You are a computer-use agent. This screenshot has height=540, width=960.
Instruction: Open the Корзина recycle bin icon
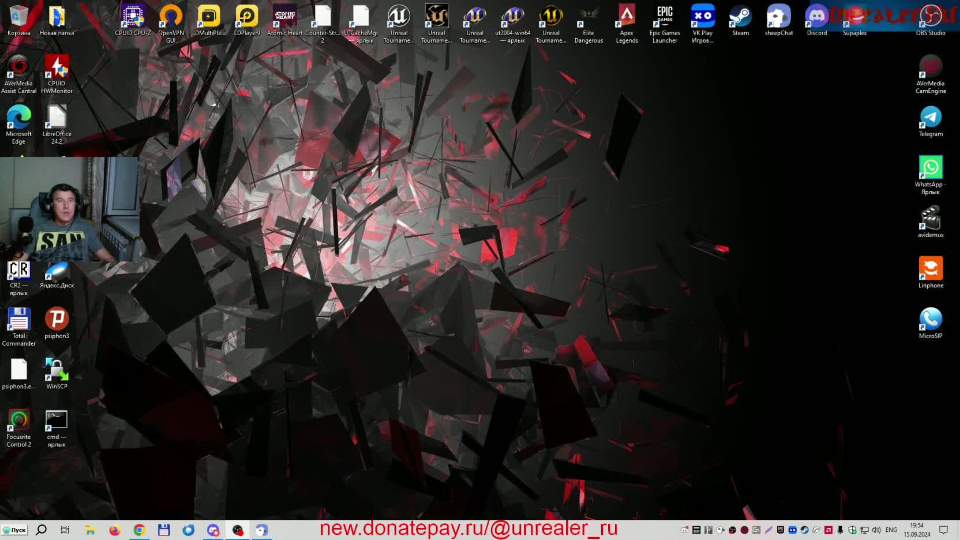pos(19,21)
